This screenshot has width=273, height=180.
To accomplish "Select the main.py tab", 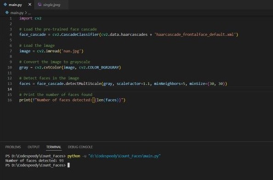I will pyautogui.click(x=17, y=5).
